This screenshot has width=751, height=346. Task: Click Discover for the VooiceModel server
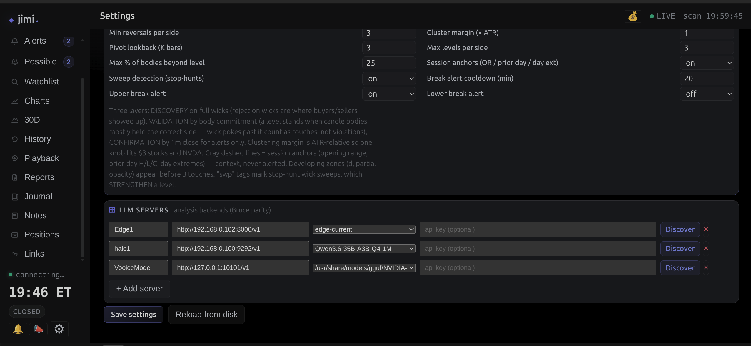680,268
